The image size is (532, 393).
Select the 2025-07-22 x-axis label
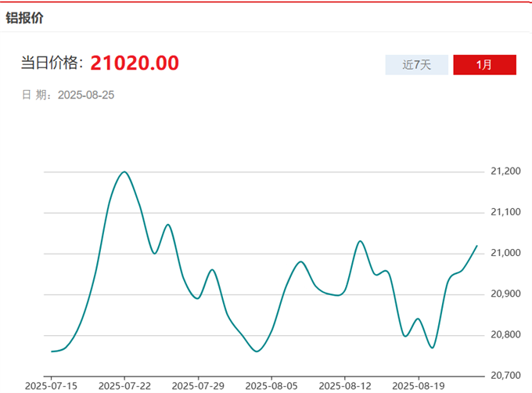[x=124, y=386]
